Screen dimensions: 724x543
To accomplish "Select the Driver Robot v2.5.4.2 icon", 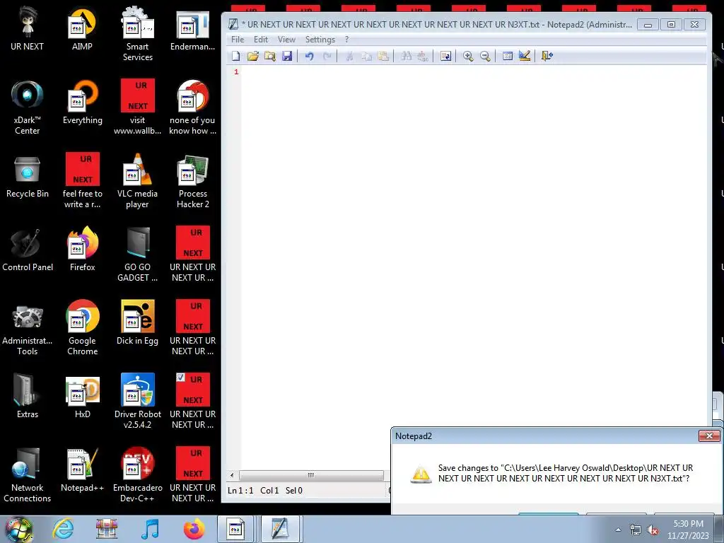I will 138,401.
